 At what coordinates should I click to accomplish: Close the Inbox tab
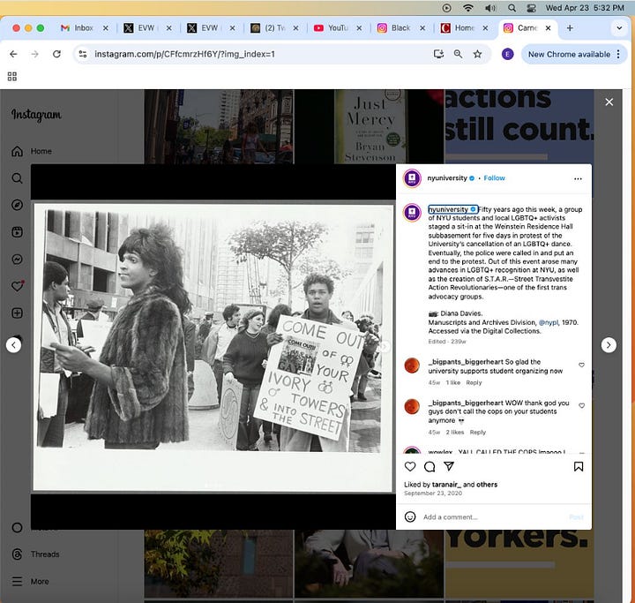pyautogui.click(x=105, y=28)
